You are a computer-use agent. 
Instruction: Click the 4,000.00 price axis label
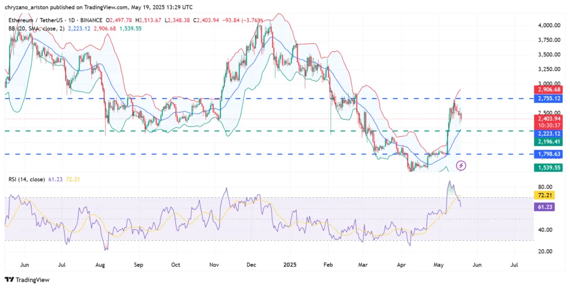[x=549, y=26]
